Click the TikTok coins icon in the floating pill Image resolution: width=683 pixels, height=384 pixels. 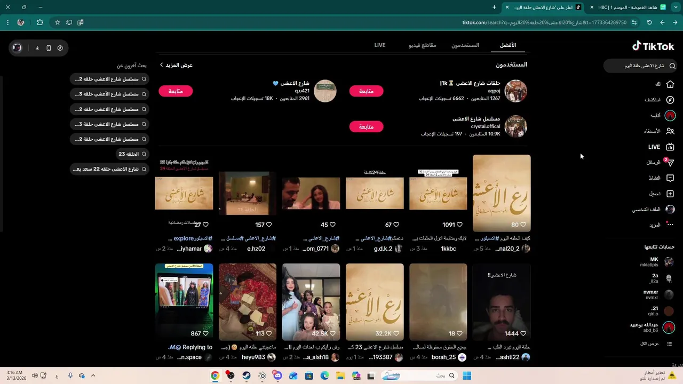[x=60, y=48]
